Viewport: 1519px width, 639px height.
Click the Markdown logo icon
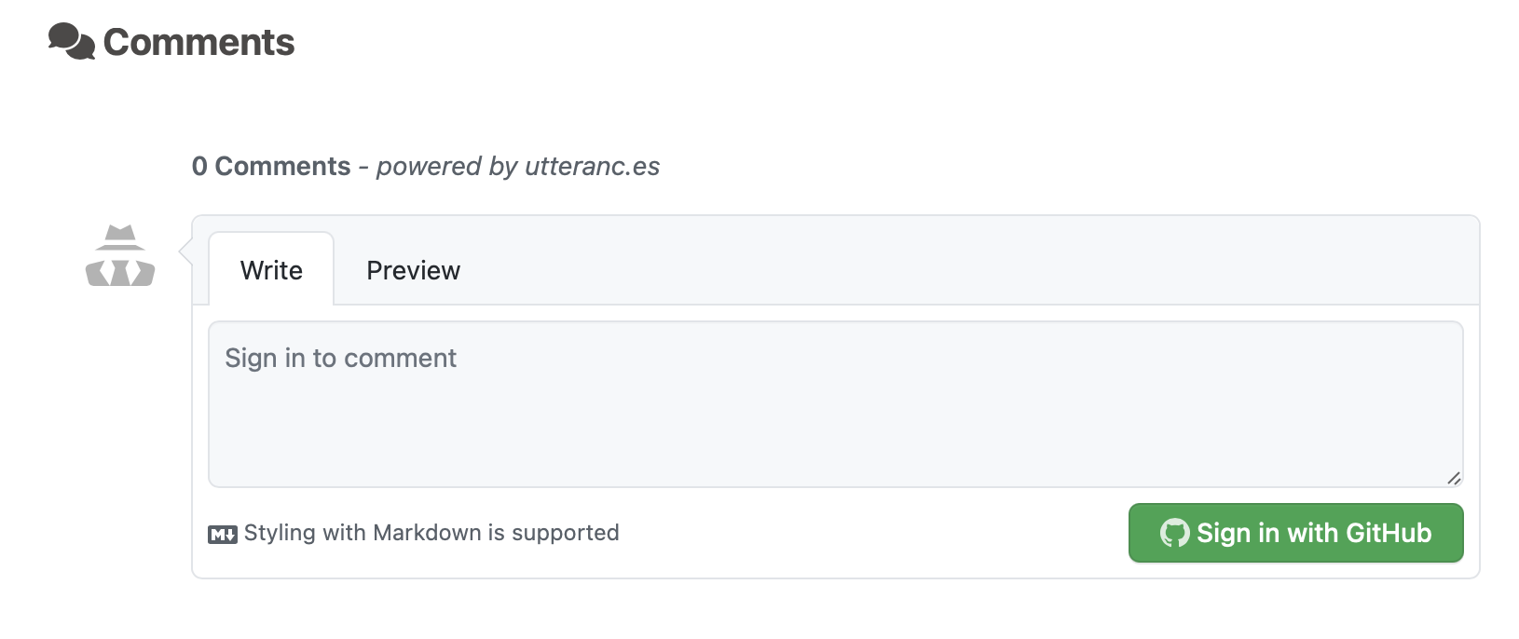(x=223, y=534)
